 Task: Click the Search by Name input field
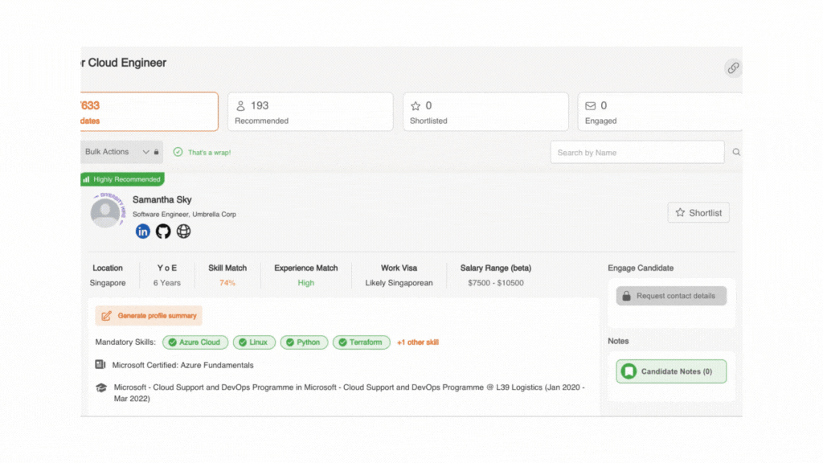point(637,152)
